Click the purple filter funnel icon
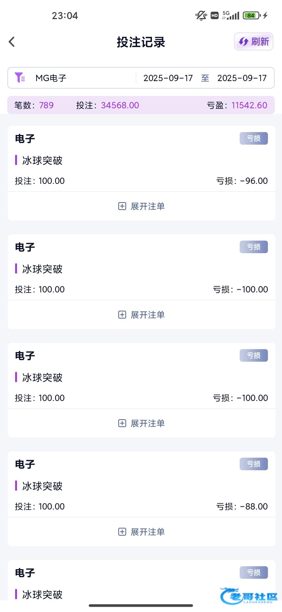282x612 pixels. [20, 78]
